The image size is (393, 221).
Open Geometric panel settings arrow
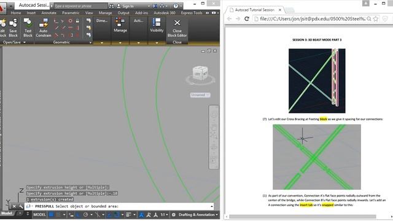click(90, 42)
